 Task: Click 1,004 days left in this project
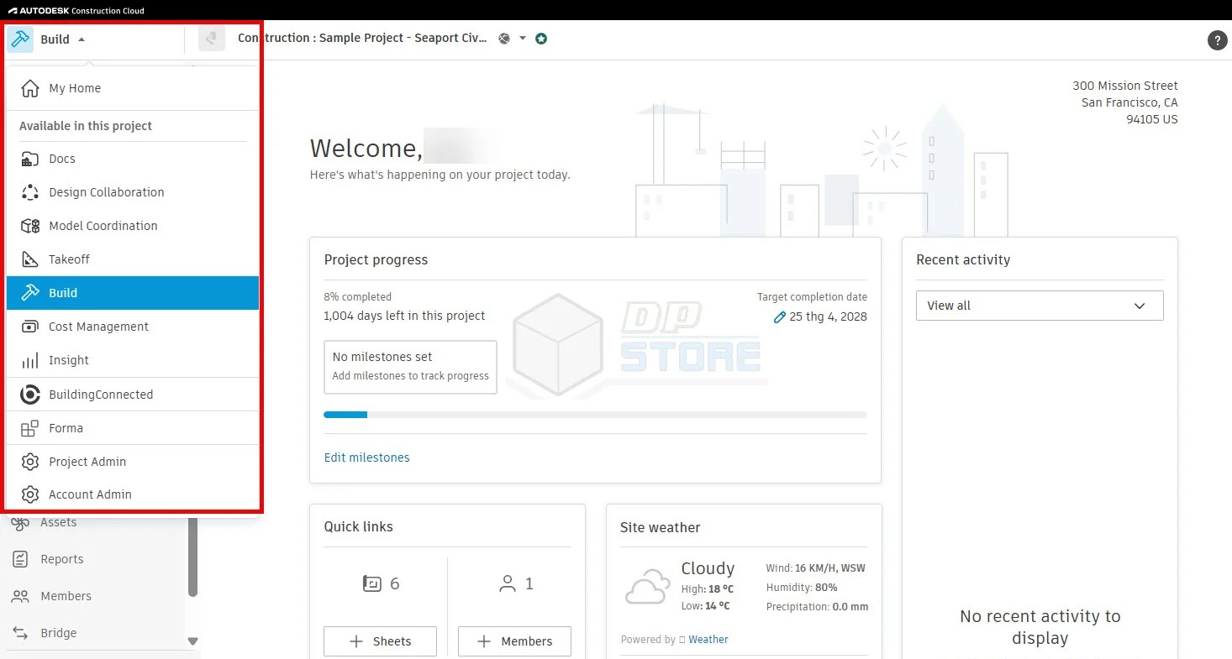pos(404,316)
